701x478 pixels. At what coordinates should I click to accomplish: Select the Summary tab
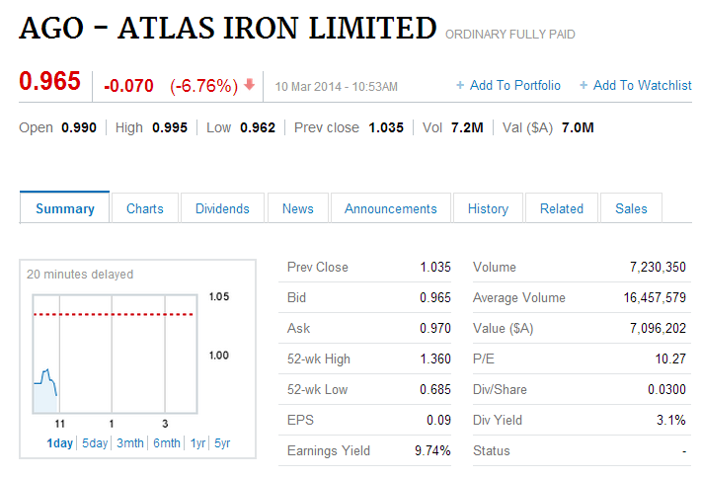(x=65, y=208)
